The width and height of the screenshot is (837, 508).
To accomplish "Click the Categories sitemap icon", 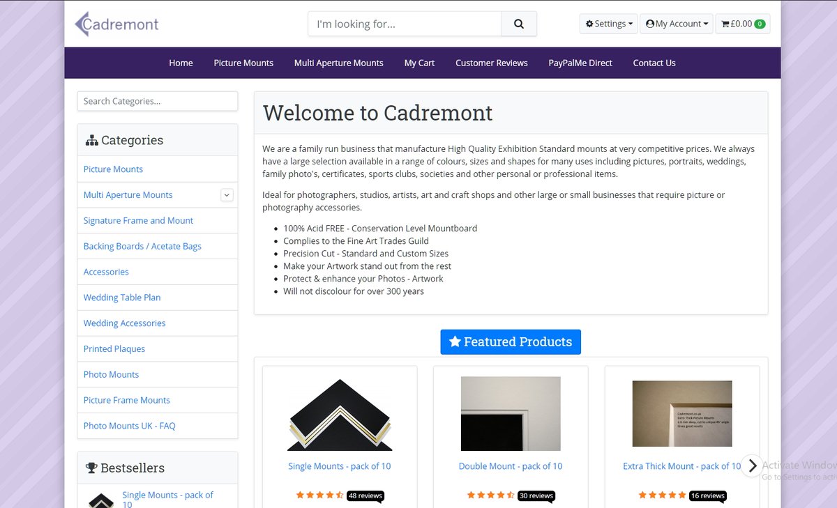I will tap(91, 139).
